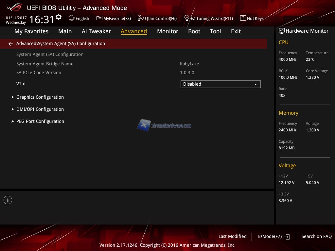The width and height of the screenshot is (335, 251).
Task: Open the VT-d Disabled dropdown
Action: (x=220, y=84)
